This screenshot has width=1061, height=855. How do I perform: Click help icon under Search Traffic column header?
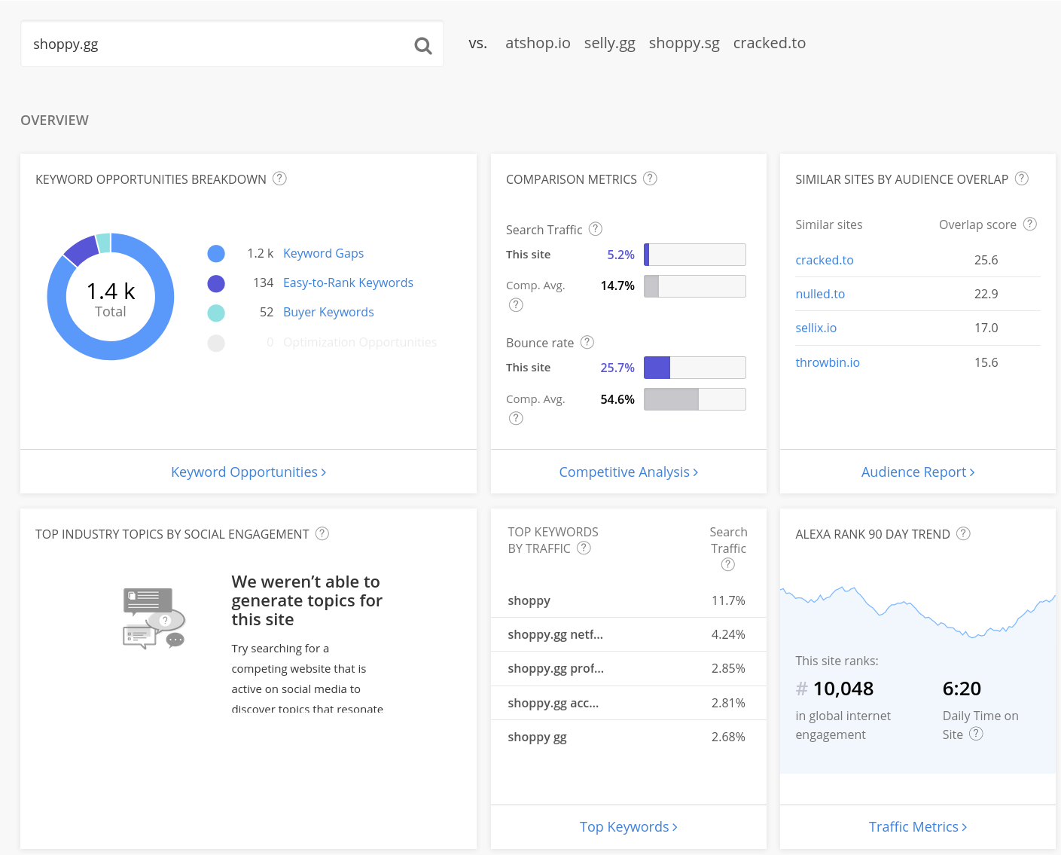pyautogui.click(x=727, y=564)
